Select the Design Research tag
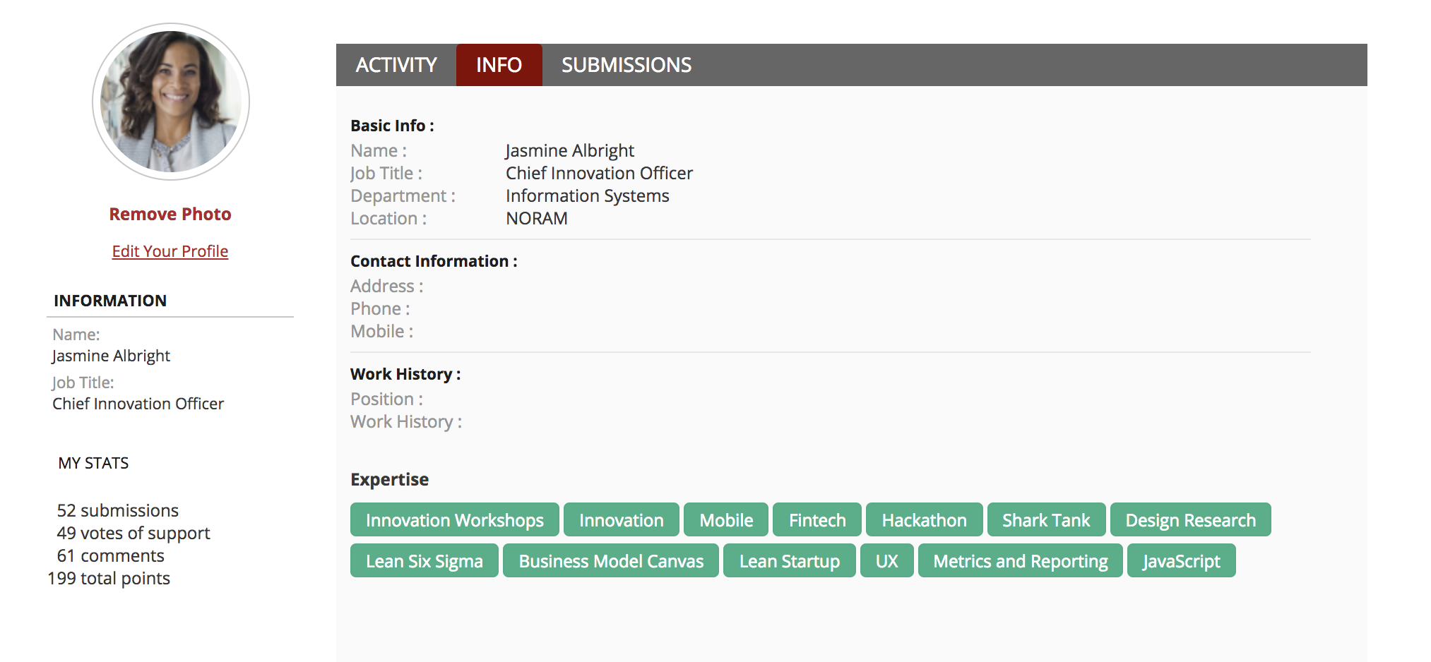This screenshot has width=1431, height=662. [x=1191, y=520]
